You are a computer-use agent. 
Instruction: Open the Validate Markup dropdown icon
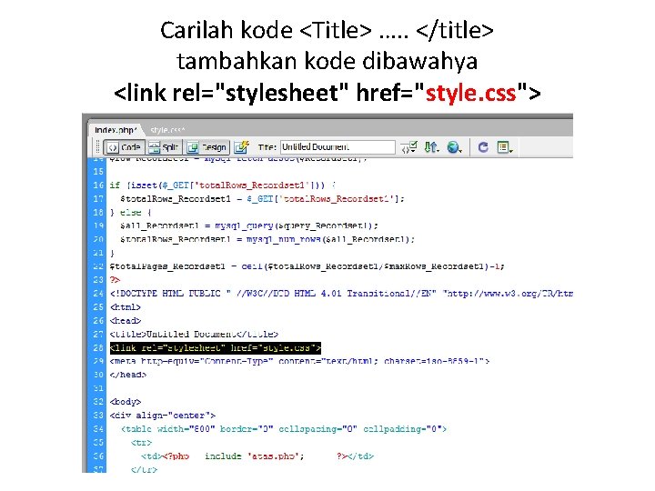(x=409, y=147)
